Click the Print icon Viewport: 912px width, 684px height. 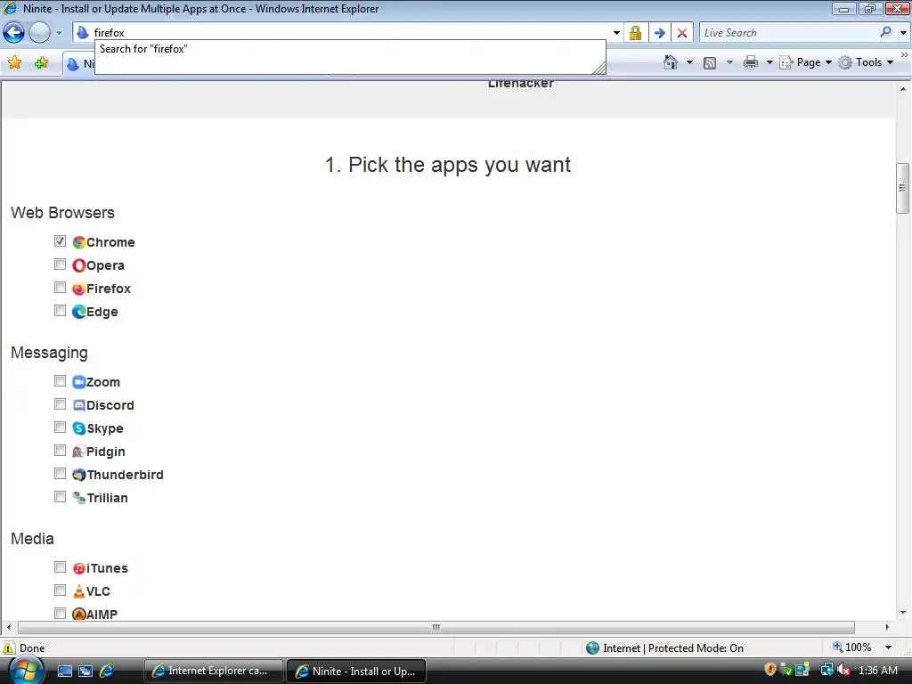[751, 62]
